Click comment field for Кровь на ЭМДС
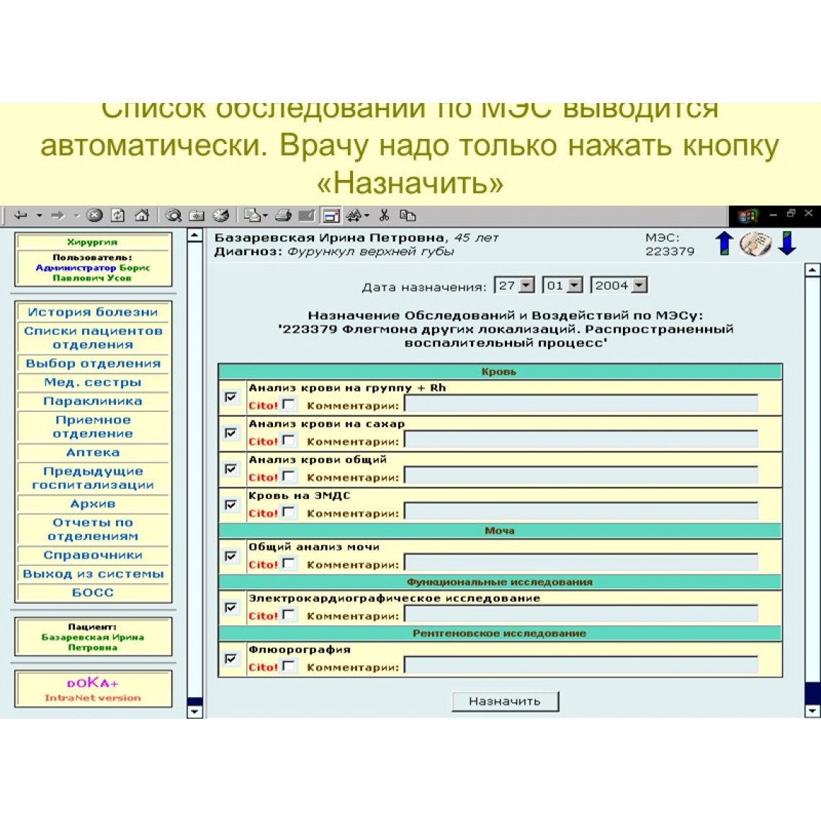Screen dimensions: 821x821 [581, 511]
